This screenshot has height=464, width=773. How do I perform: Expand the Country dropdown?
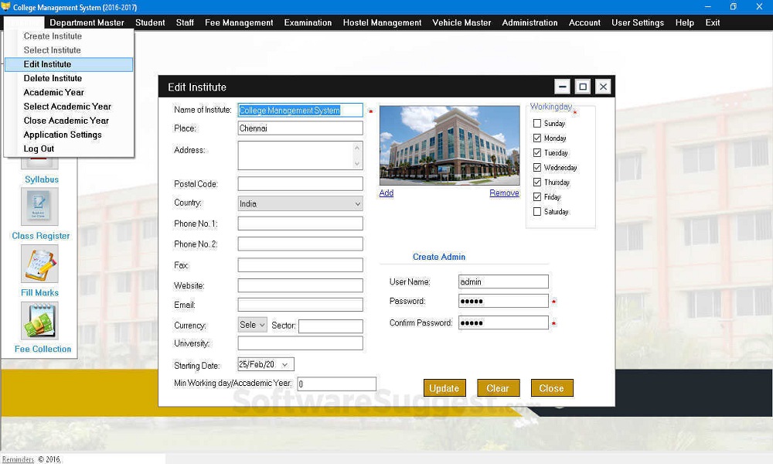coord(357,204)
